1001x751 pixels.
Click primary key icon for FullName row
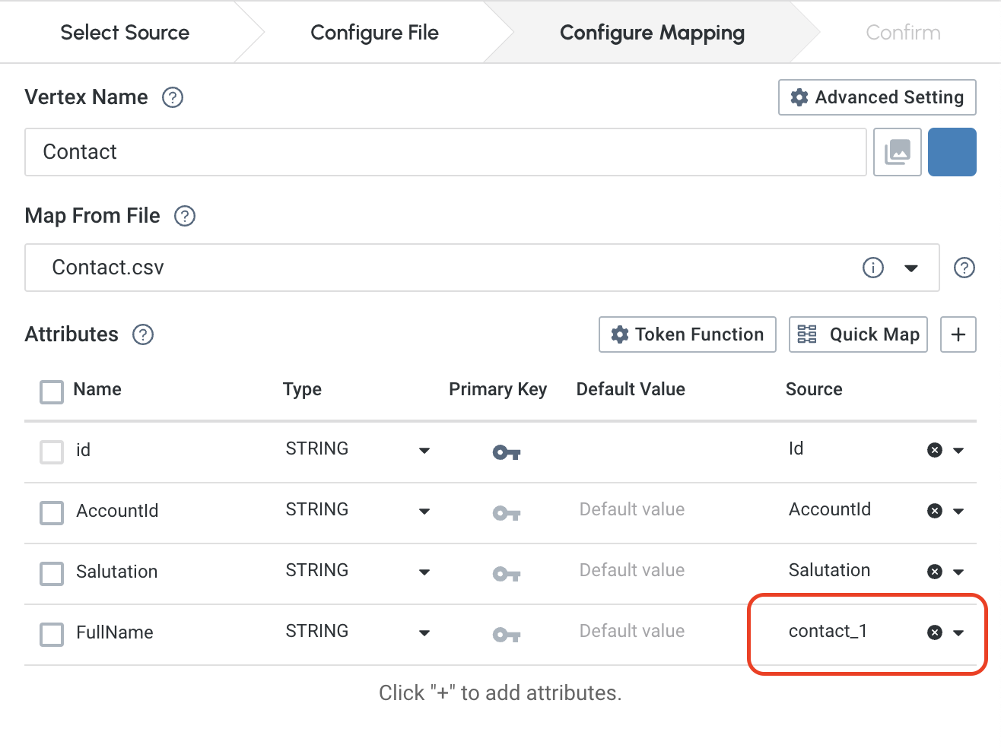[x=506, y=635]
